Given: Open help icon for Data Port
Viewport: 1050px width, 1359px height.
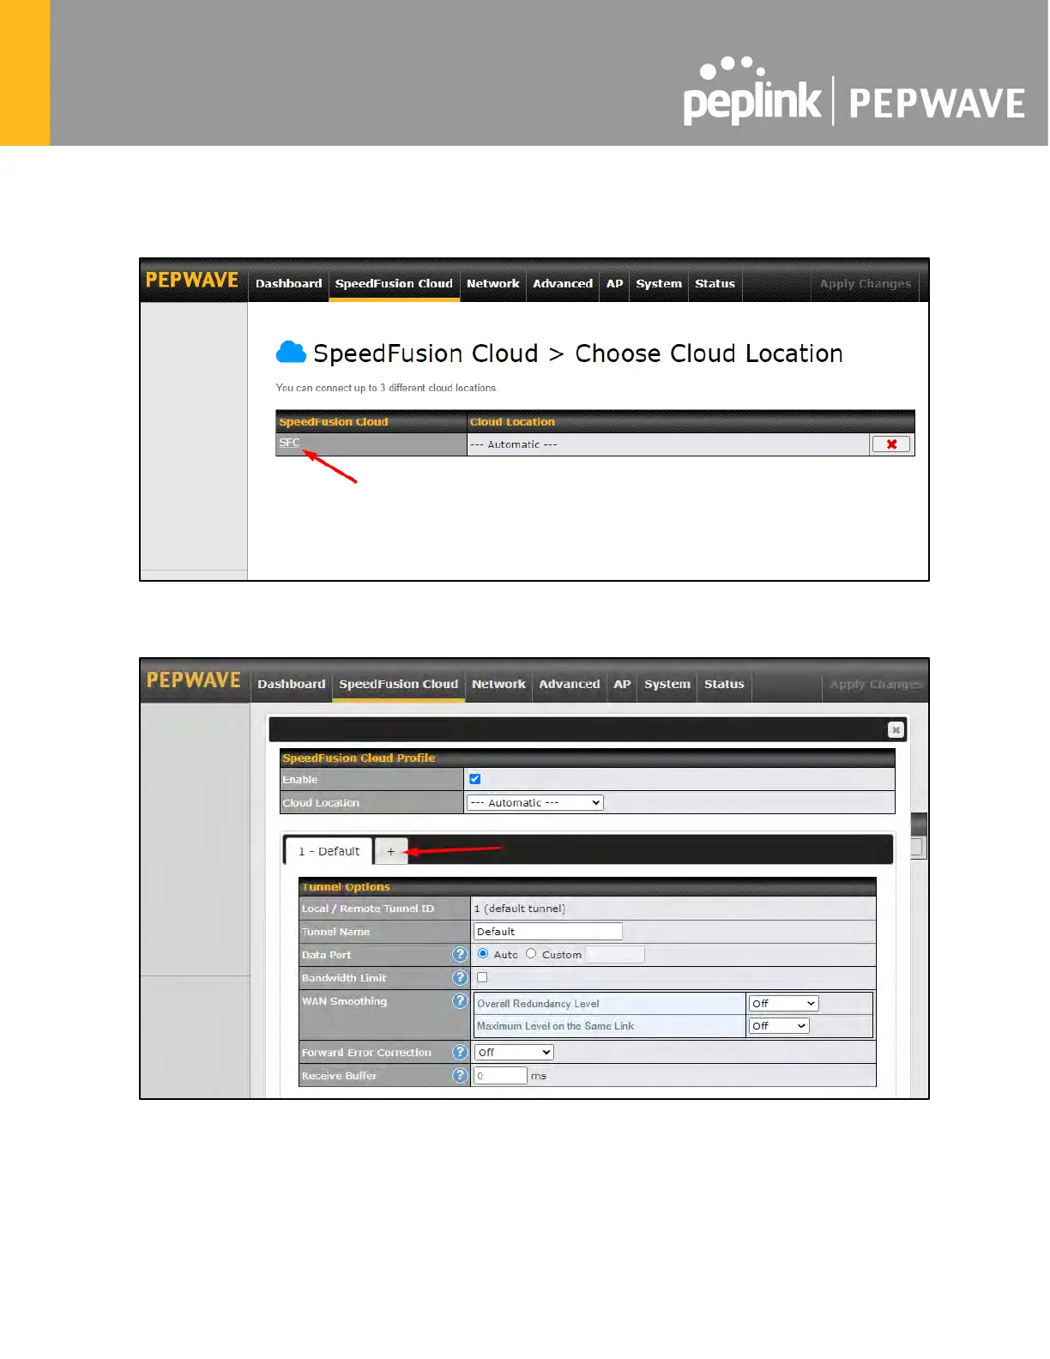Looking at the screenshot, I should pyautogui.click(x=460, y=954).
